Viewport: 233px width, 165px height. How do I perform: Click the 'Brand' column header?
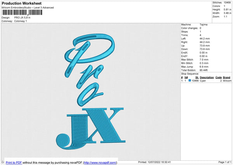click(226, 77)
